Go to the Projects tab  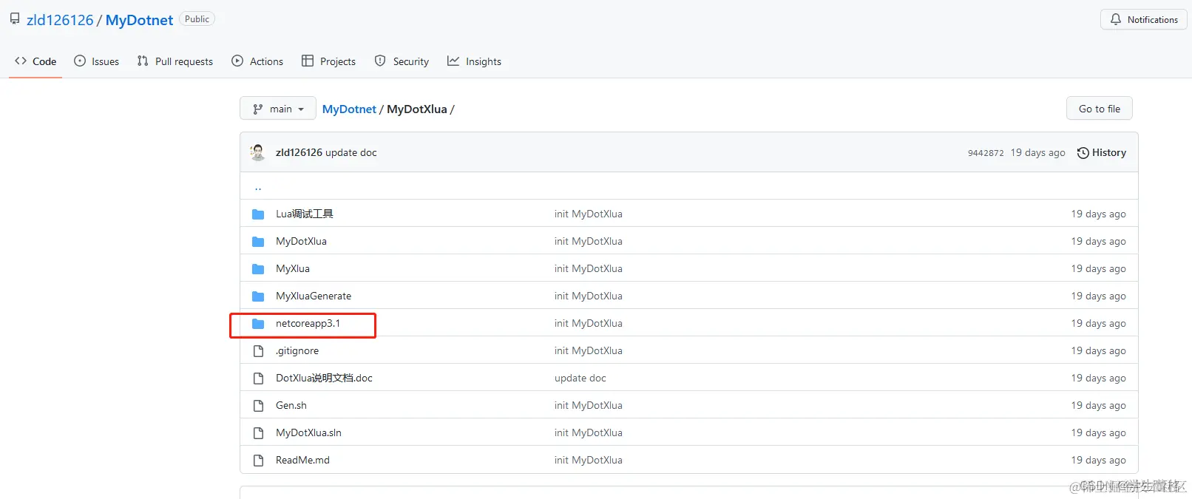328,61
